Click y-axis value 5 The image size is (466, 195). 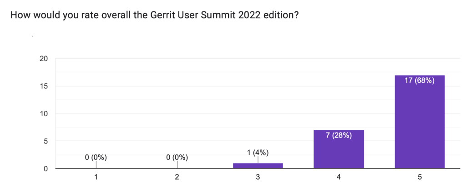46,141
